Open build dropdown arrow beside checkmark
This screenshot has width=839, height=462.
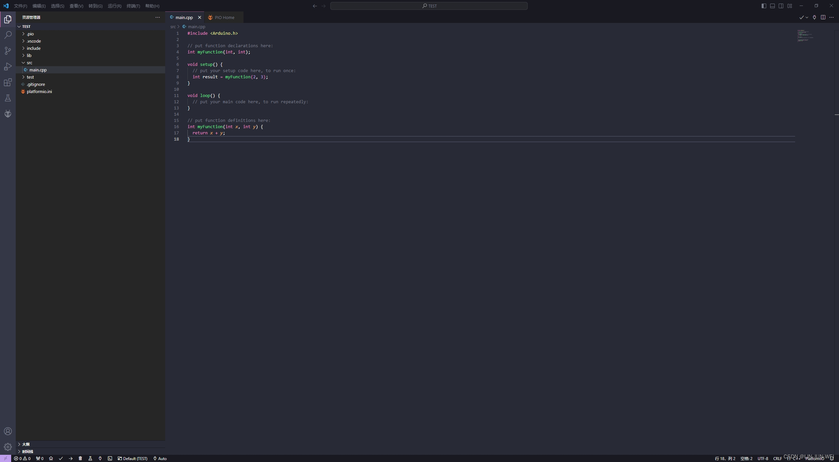click(807, 17)
